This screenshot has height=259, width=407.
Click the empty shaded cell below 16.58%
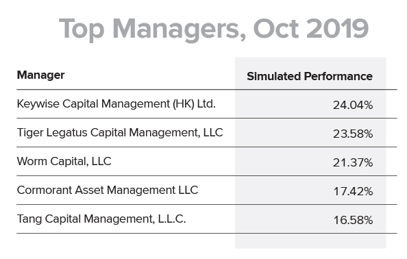(x=310, y=241)
